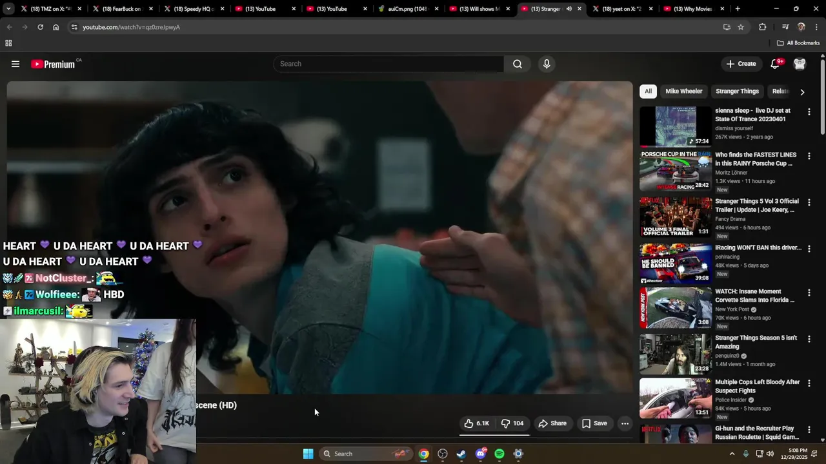Go to YouTube Premium home logo
The width and height of the screenshot is (826, 464).
[54, 64]
